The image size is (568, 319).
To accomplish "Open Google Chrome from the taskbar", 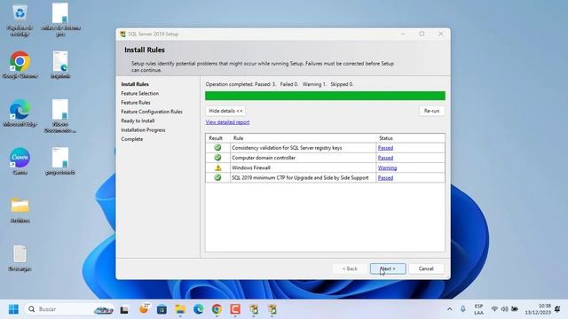I will 217,309.
